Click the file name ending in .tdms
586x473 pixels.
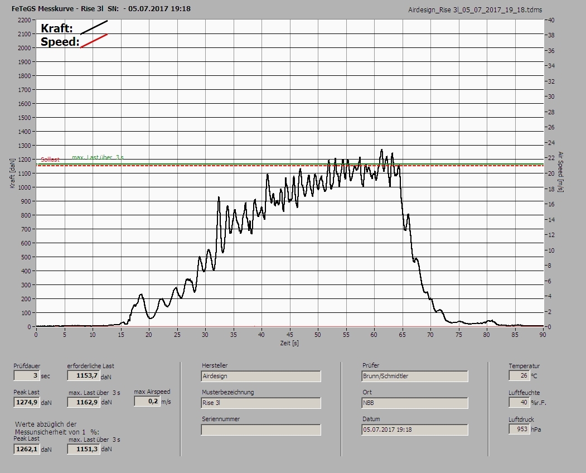[x=475, y=10]
